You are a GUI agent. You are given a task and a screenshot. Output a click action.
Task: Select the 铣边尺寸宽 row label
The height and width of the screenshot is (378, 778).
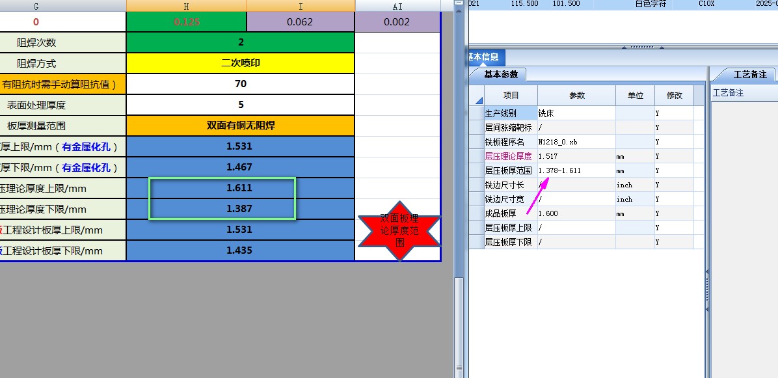pos(511,200)
